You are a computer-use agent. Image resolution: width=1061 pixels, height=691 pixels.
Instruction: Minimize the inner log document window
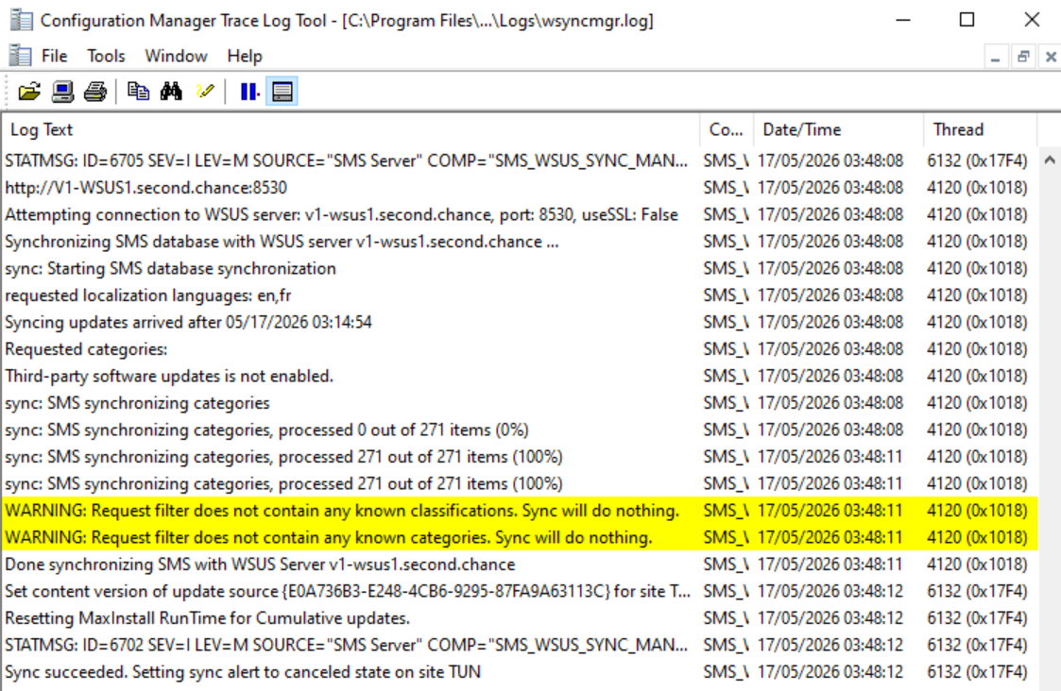click(995, 57)
